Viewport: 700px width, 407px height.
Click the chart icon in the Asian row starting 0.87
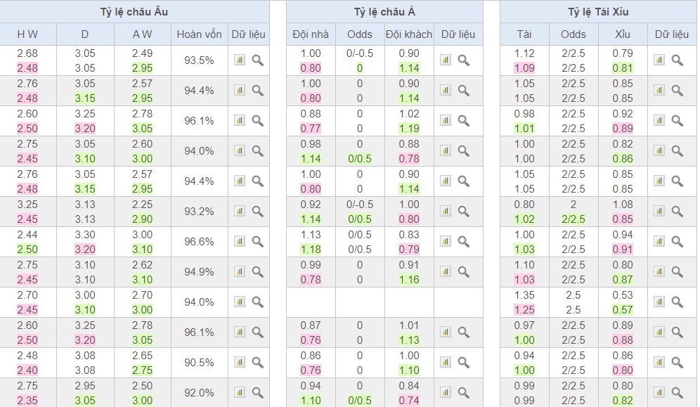(x=446, y=332)
